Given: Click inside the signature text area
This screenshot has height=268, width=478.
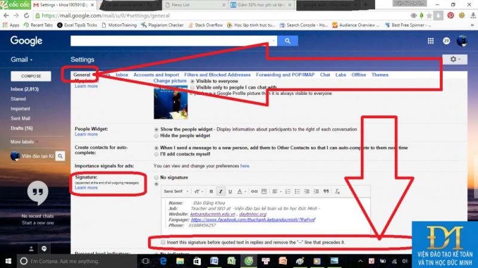Looking at the screenshot, I should pyautogui.click(x=266, y=215).
